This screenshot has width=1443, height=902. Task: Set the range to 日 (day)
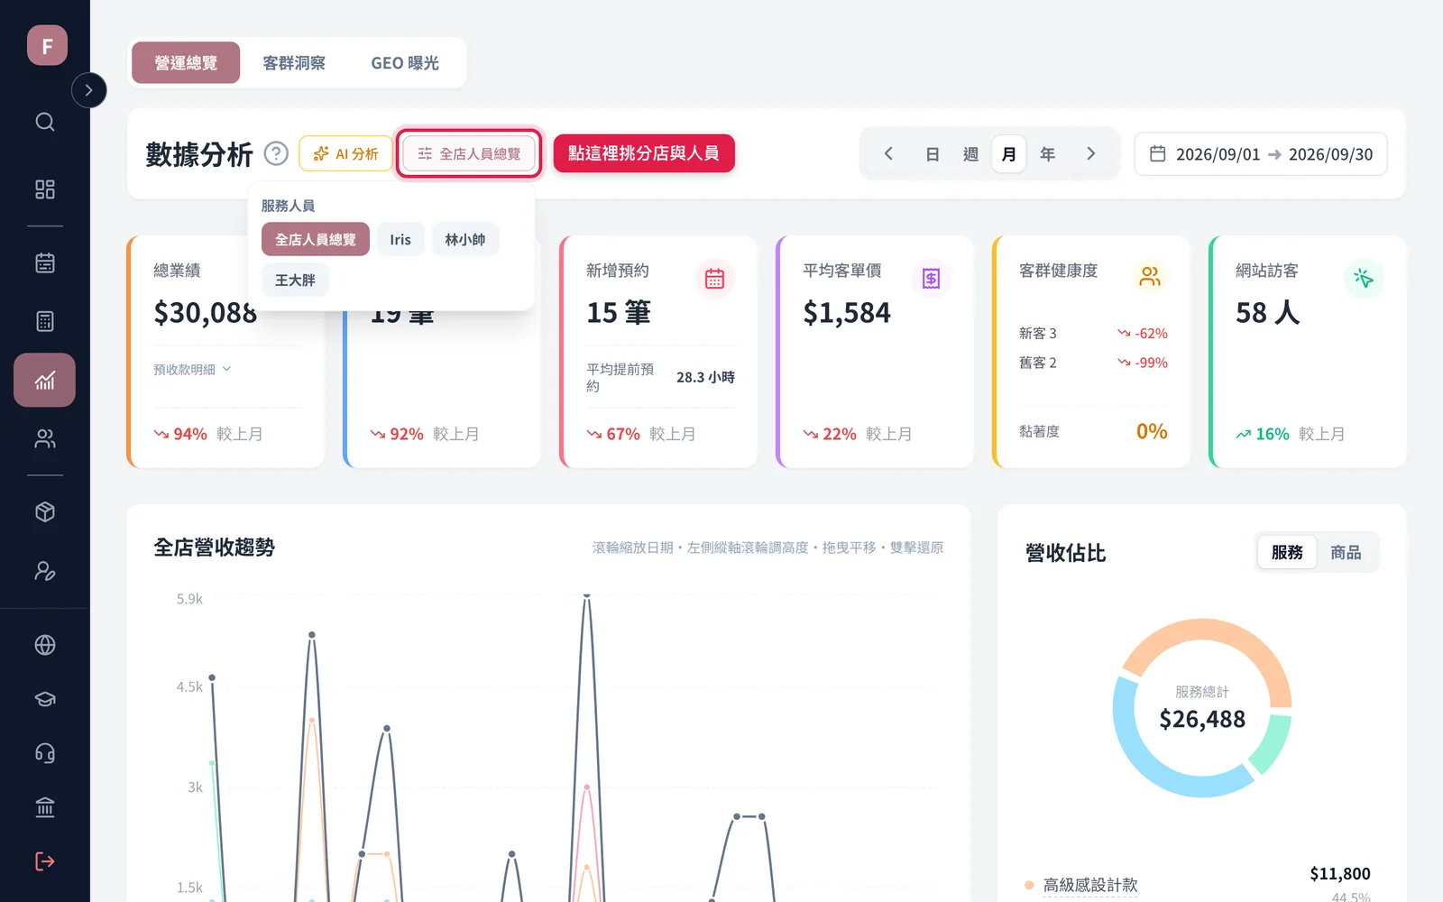(x=933, y=154)
